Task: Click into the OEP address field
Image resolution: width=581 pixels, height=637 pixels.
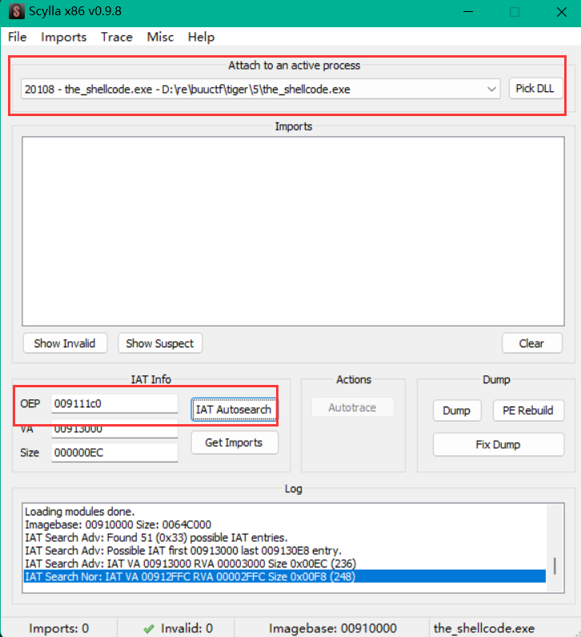Action: point(114,404)
